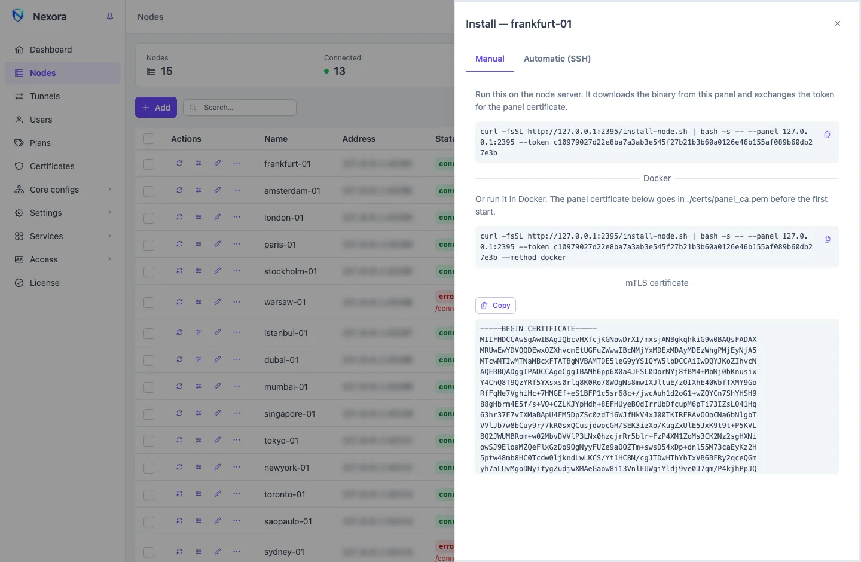
Task: Open the Tunnels section
Action: point(62,96)
